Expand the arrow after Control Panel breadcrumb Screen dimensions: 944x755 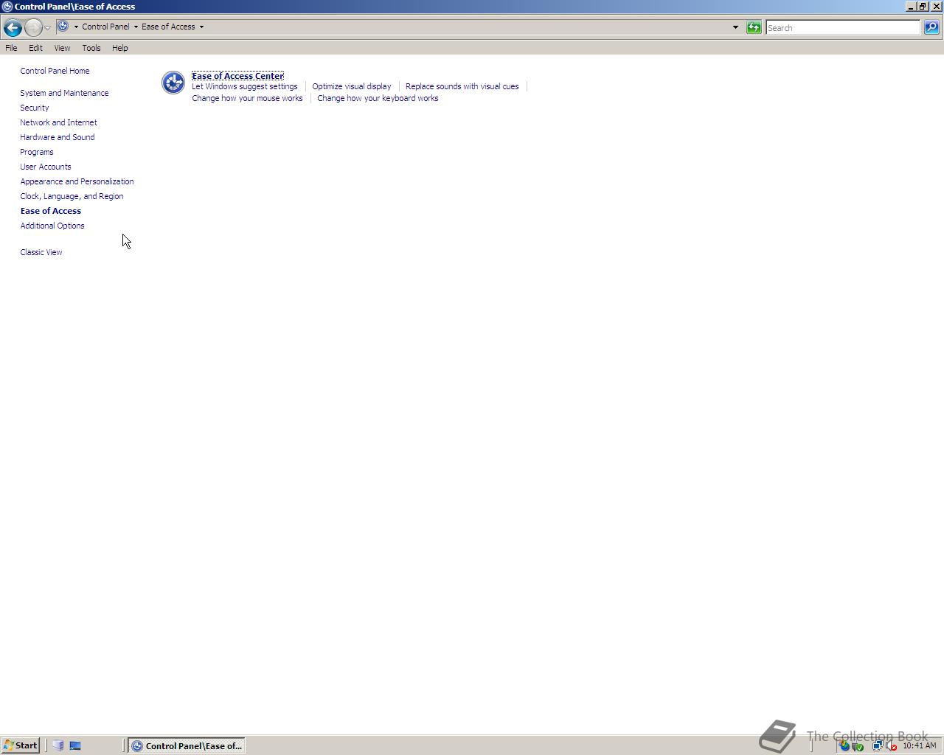136,27
